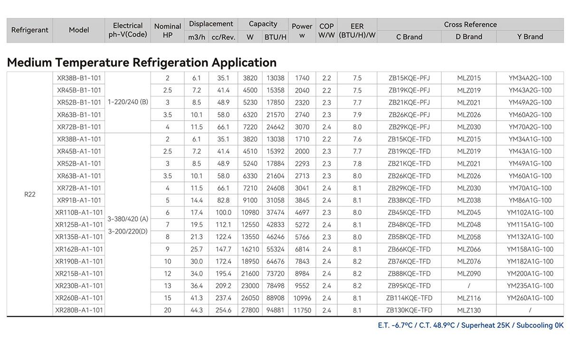This screenshot has height=337, width=570.
Task: Click the Nominal HP header
Action: click(x=168, y=30)
